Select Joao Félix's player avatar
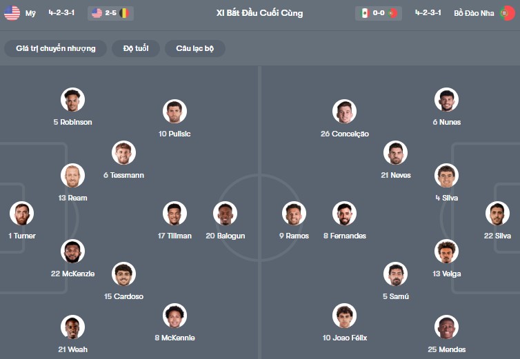The width and height of the screenshot is (520, 359). [x=345, y=316]
